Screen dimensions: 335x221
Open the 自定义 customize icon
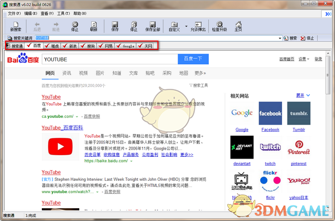pos(174,26)
